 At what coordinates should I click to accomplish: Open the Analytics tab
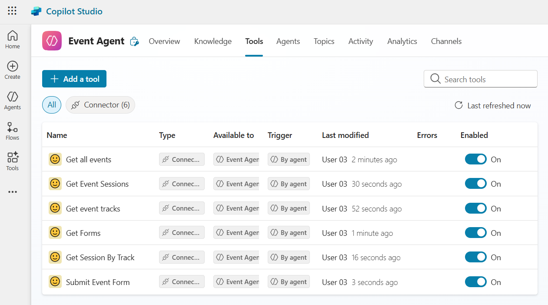pyautogui.click(x=402, y=41)
